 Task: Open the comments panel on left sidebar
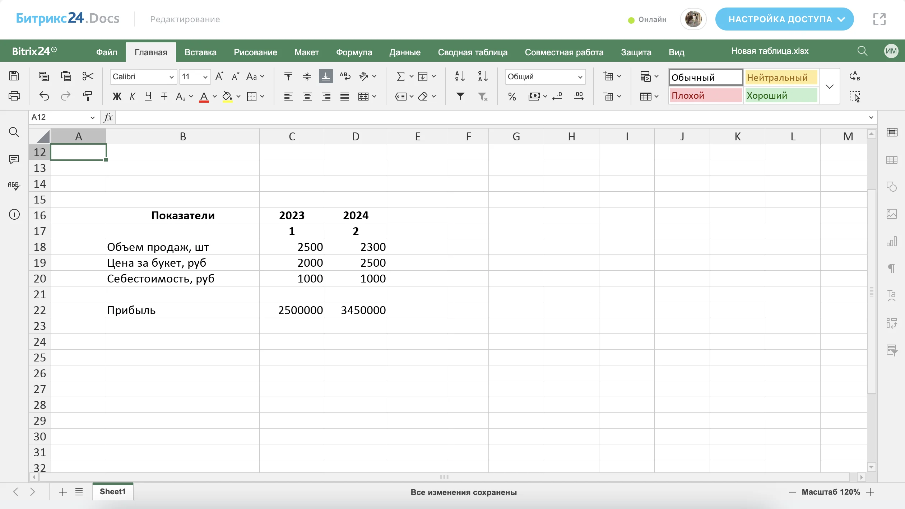[14, 159]
